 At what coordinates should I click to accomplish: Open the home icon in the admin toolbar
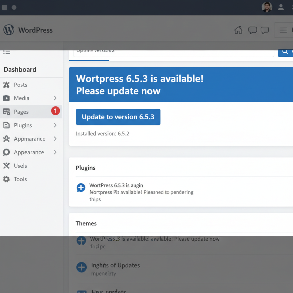coord(238,30)
